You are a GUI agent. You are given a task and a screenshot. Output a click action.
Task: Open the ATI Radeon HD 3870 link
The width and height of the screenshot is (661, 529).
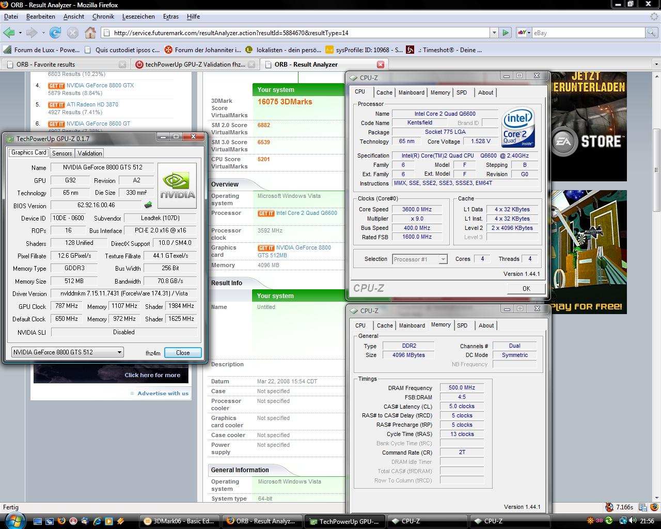(x=92, y=105)
